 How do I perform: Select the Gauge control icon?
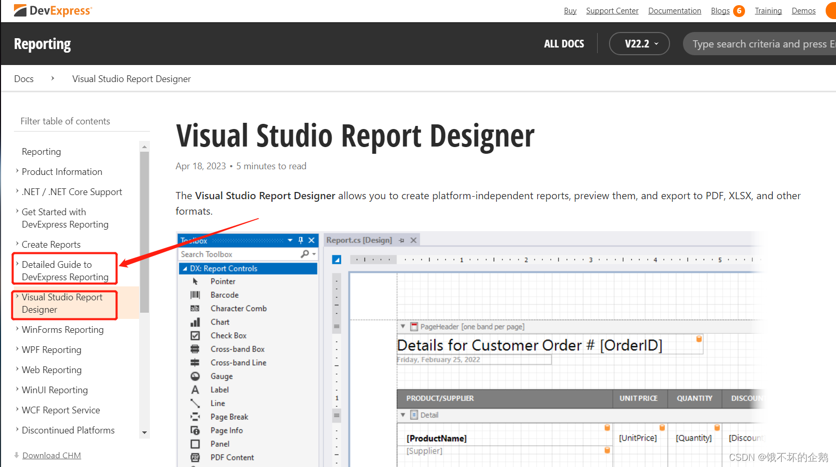click(195, 376)
